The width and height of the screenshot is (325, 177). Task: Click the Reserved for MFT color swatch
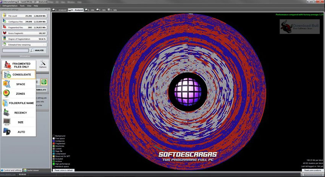[54, 156]
